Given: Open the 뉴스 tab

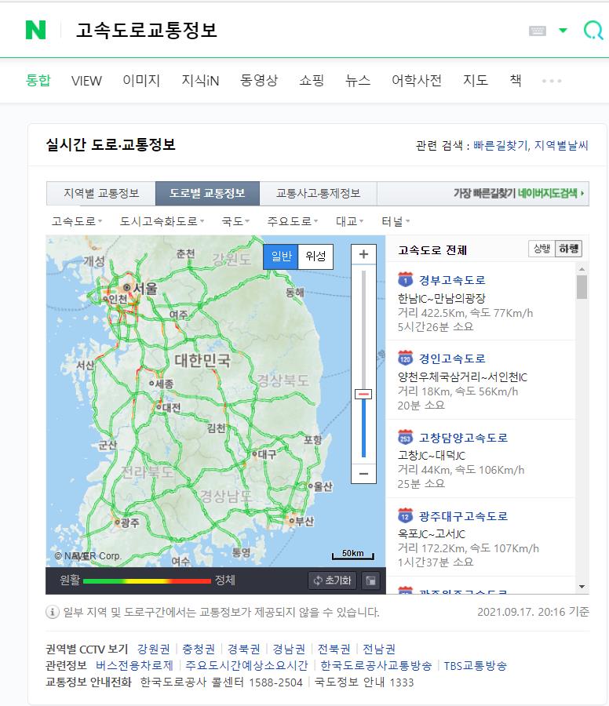Looking at the screenshot, I should (x=358, y=81).
